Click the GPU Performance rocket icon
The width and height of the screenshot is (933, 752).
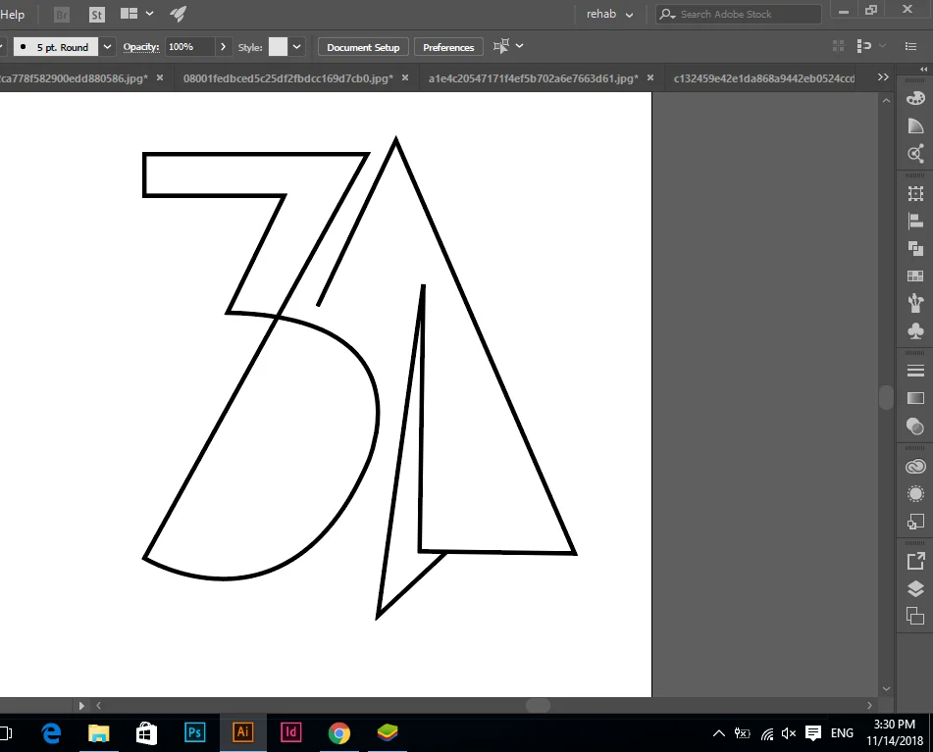(x=178, y=14)
